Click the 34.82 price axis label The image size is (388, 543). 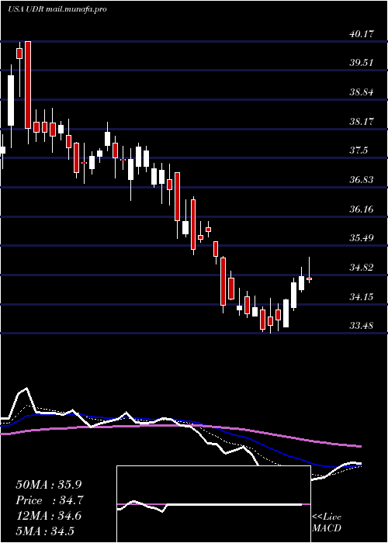[x=361, y=268]
